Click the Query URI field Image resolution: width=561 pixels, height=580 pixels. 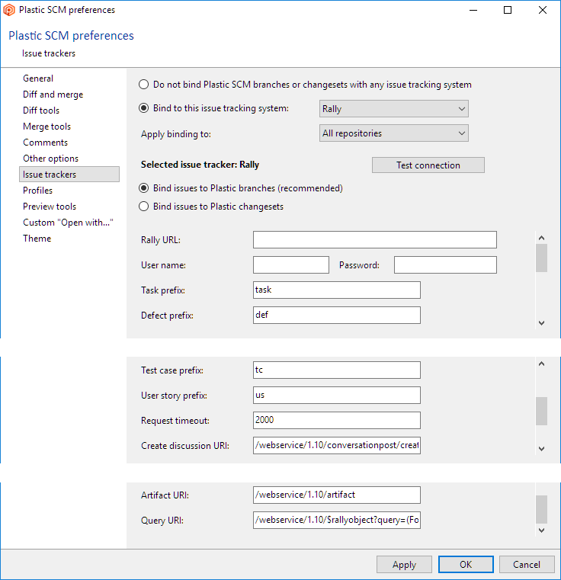click(337, 520)
